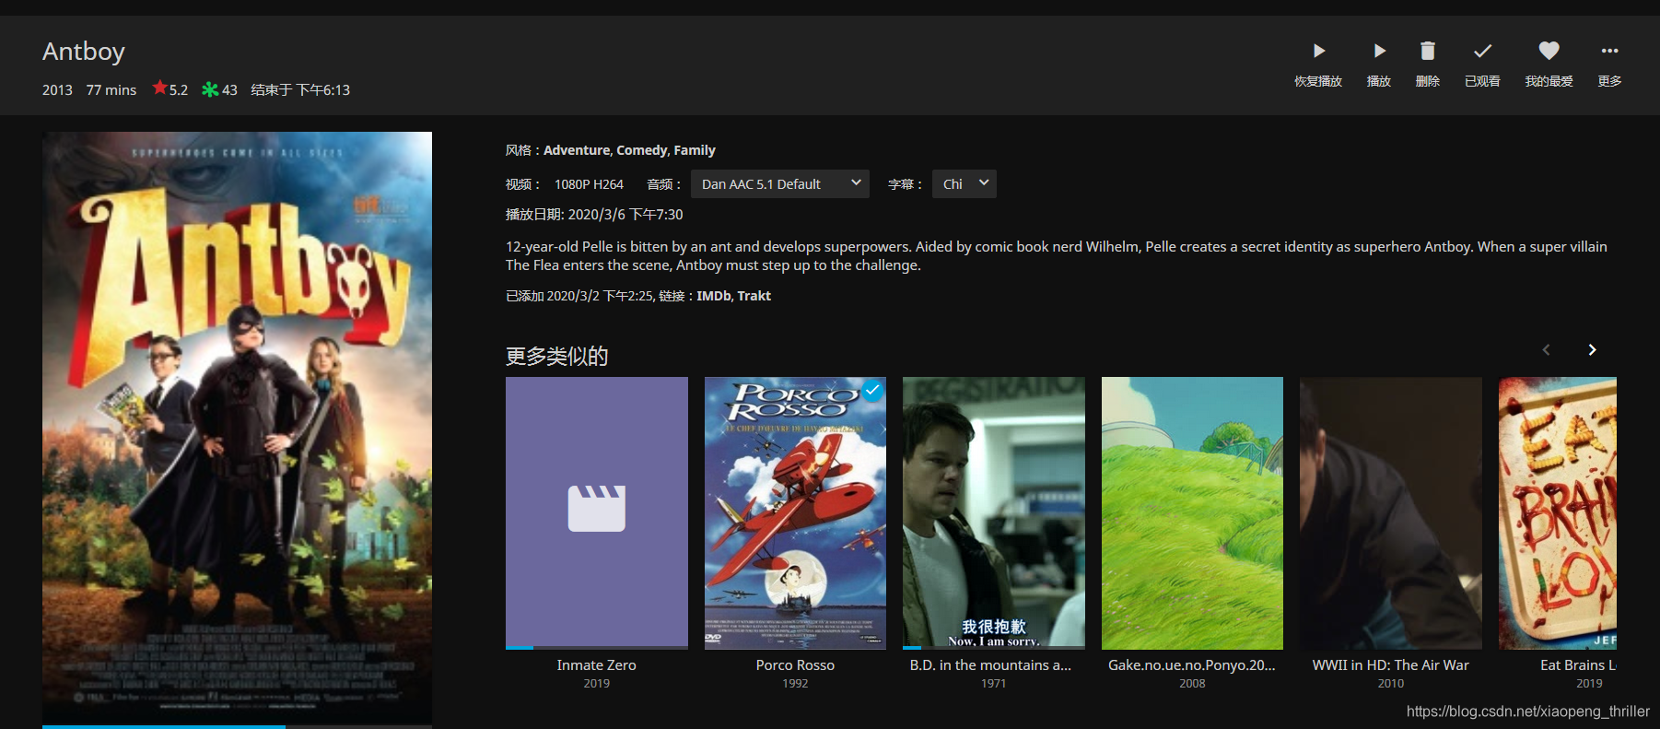This screenshot has height=729, width=1660.
Task: Click the delete (删除) trash icon
Action: 1428,51
